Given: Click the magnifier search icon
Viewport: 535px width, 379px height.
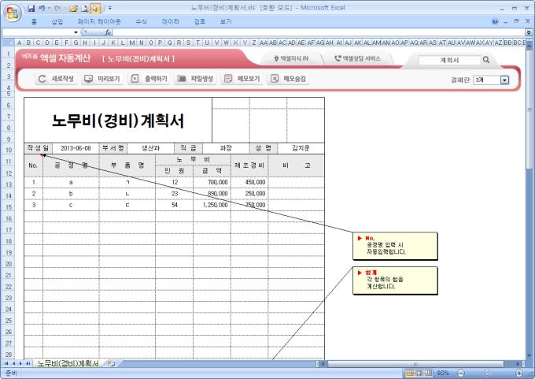Looking at the screenshot, I should 486,60.
